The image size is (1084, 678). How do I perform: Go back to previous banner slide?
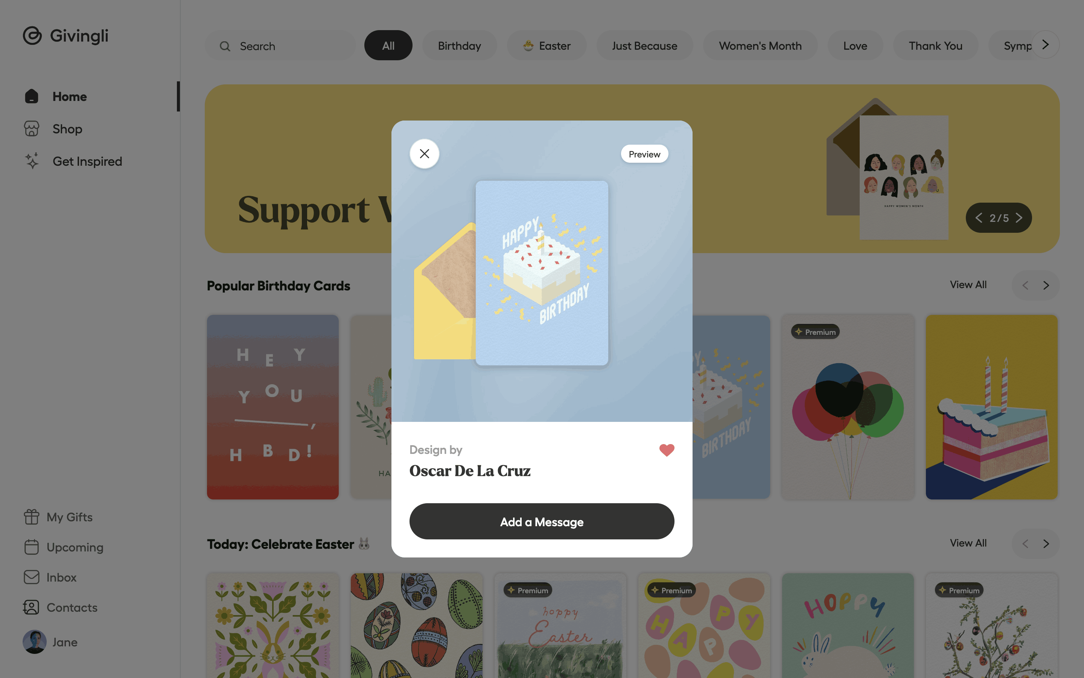pos(979,218)
